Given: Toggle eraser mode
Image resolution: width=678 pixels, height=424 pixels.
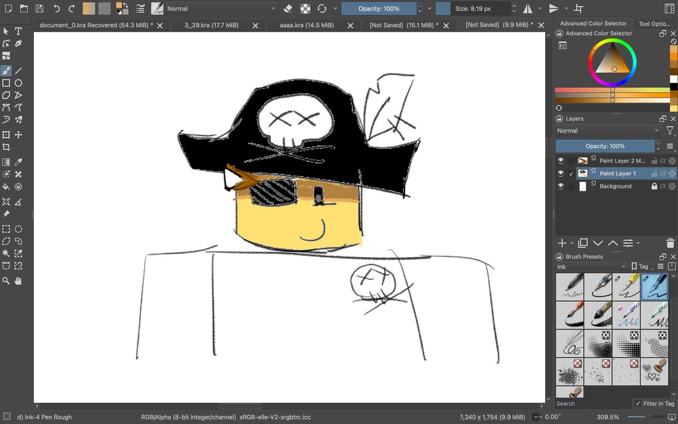Looking at the screenshot, I should (288, 8).
